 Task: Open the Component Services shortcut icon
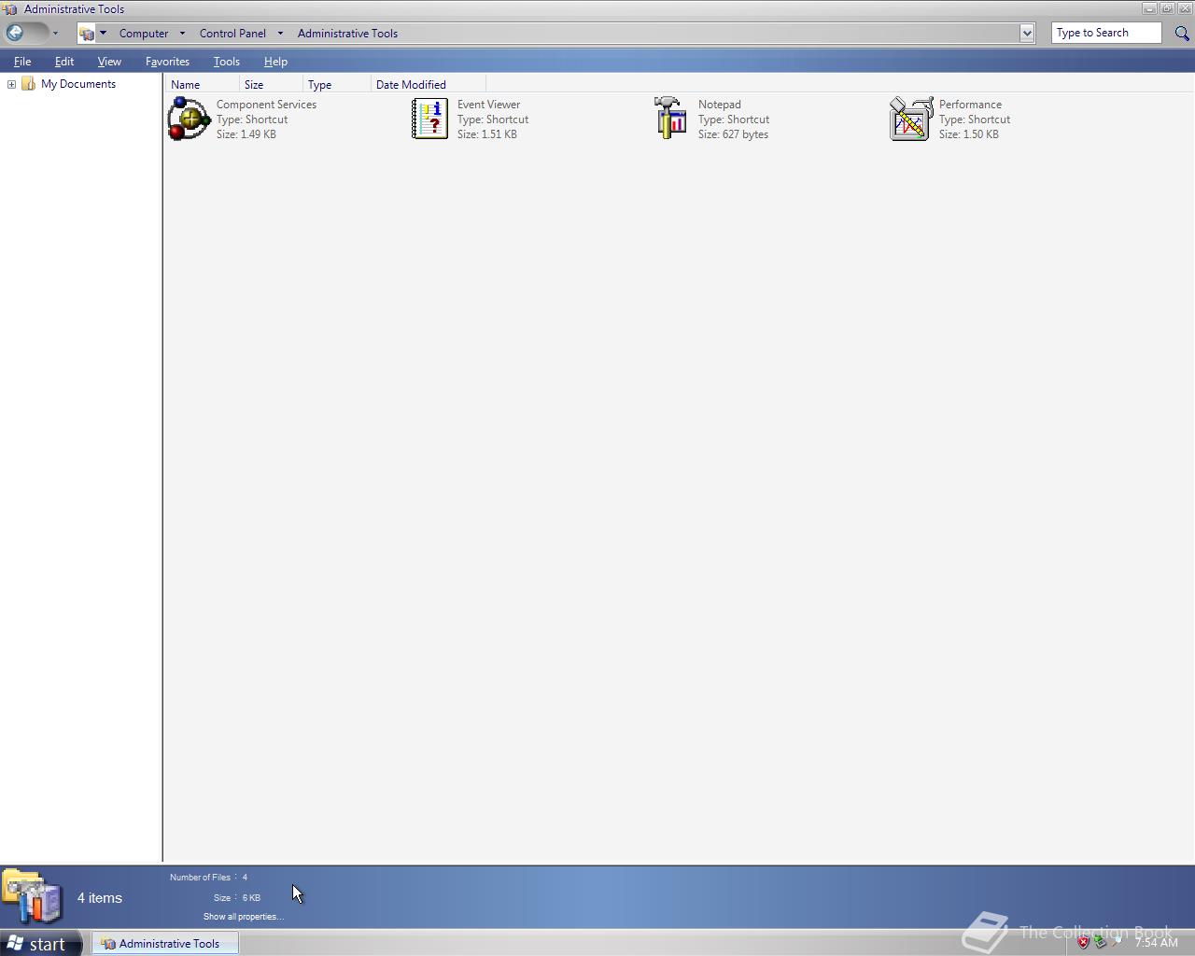189,119
